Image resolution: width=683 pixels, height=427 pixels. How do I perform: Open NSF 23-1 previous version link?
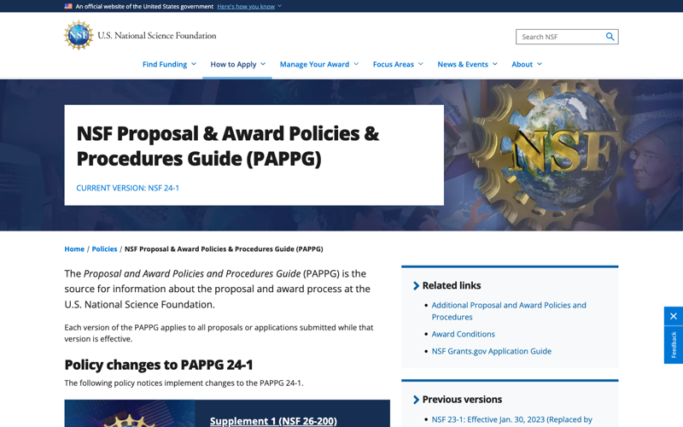[511, 419]
